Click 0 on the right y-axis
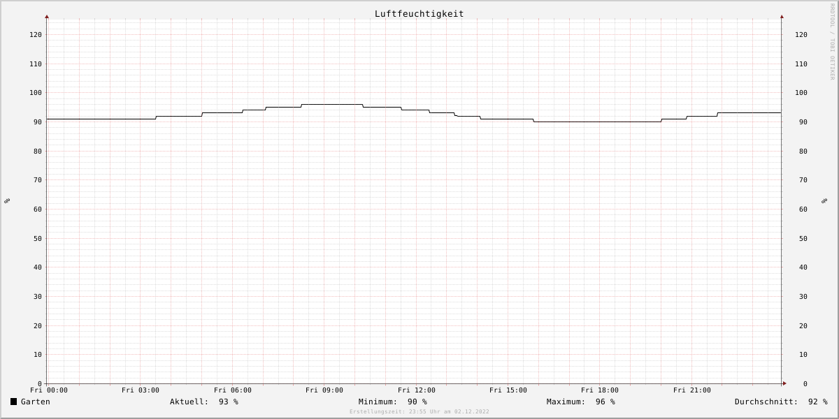This screenshot has height=419, width=839. click(805, 383)
